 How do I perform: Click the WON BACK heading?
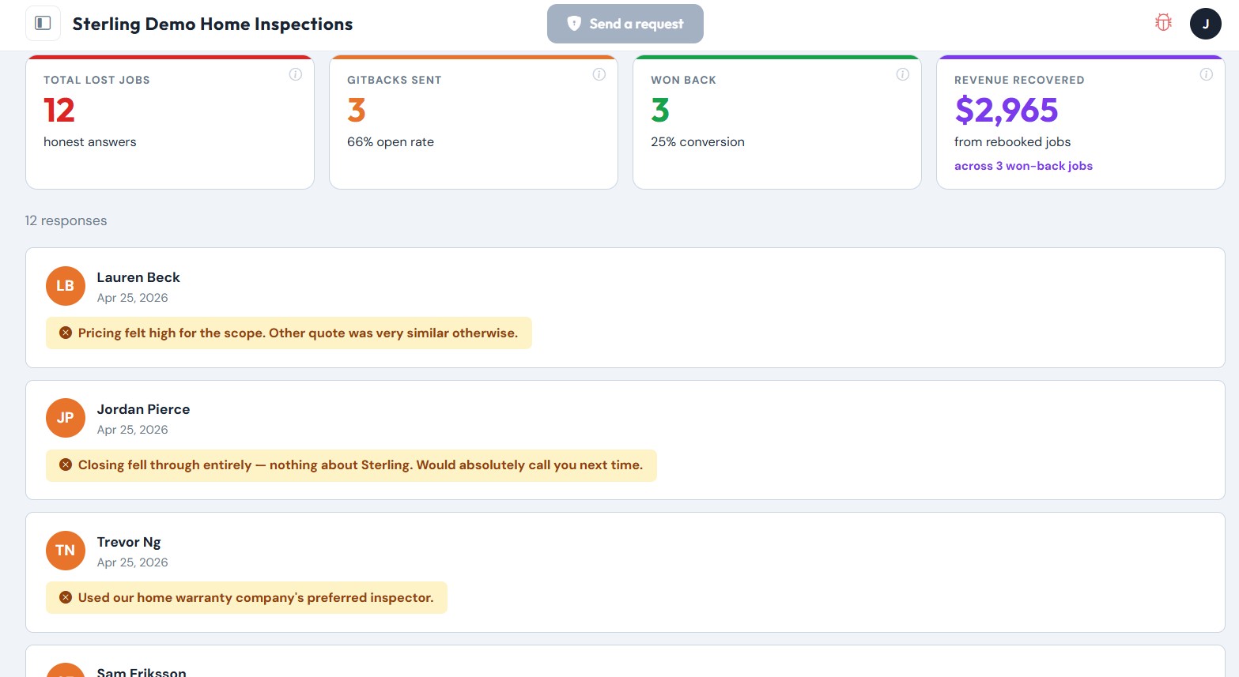click(x=683, y=80)
